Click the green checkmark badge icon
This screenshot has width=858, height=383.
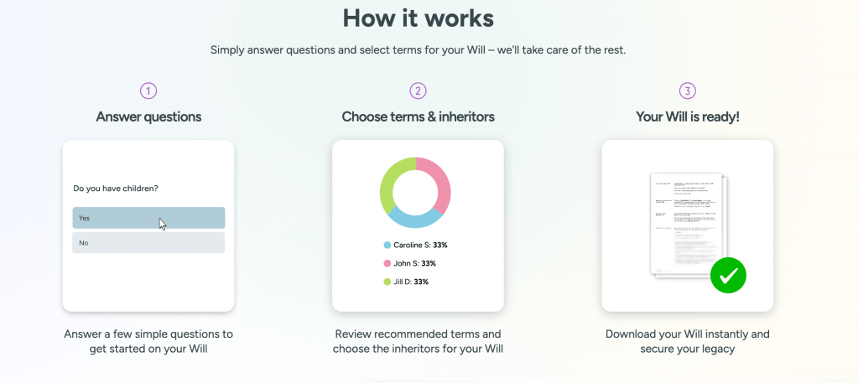click(x=728, y=275)
